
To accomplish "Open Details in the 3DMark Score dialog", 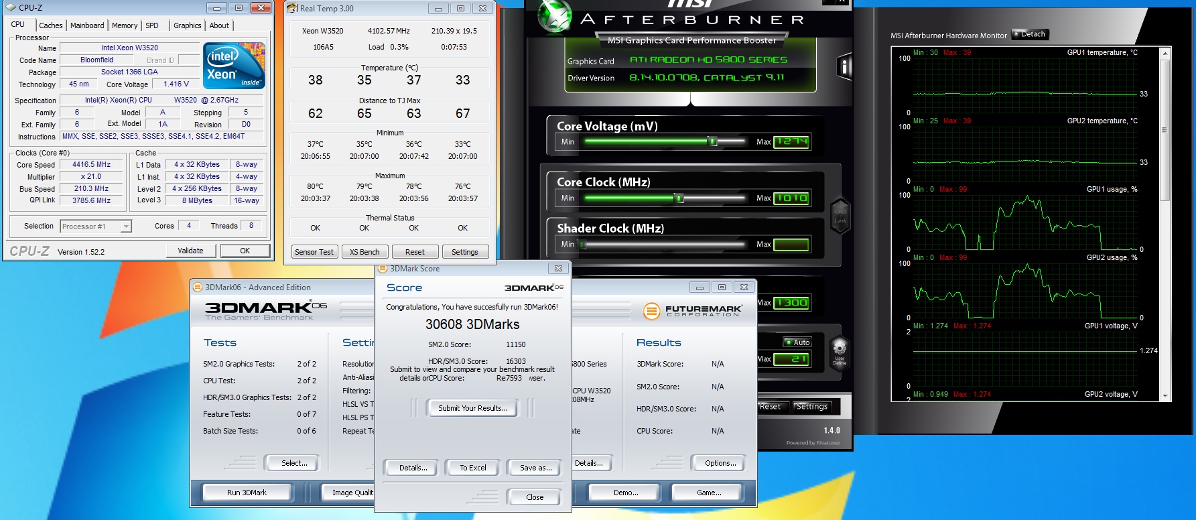I will point(413,468).
